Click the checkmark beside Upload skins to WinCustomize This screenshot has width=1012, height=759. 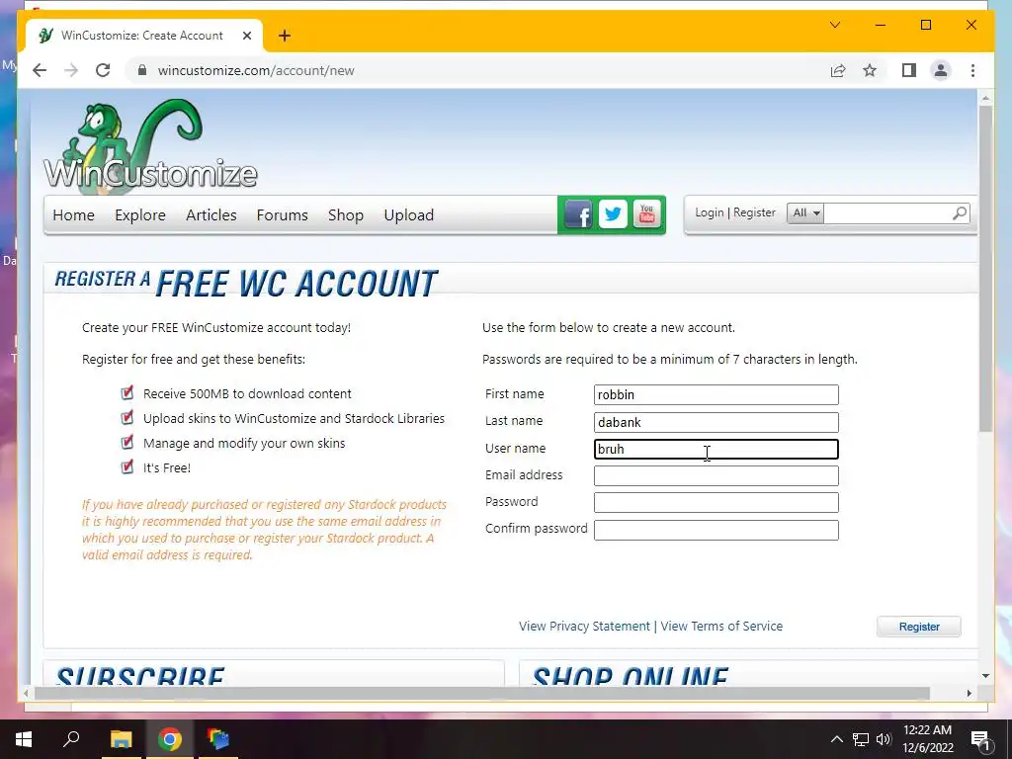click(x=127, y=417)
